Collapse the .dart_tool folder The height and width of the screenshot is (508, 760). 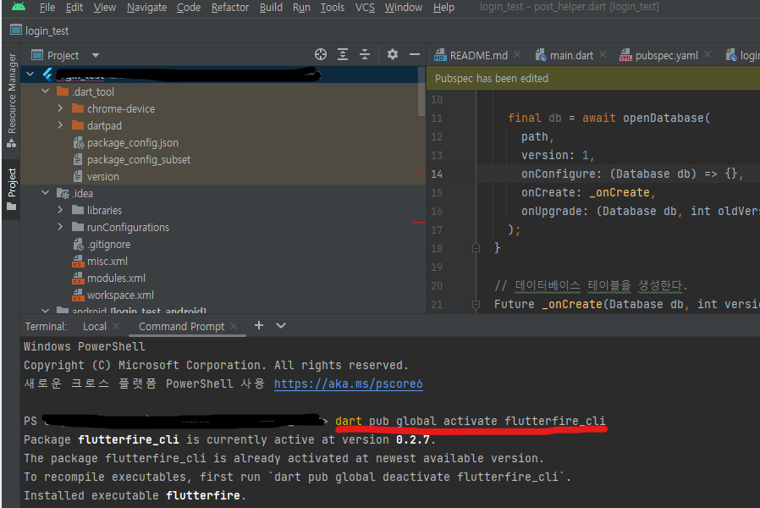[46, 91]
